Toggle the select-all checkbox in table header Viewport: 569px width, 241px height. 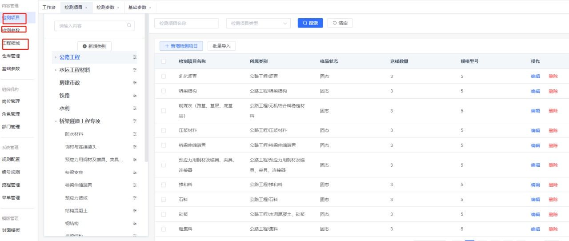point(164,61)
